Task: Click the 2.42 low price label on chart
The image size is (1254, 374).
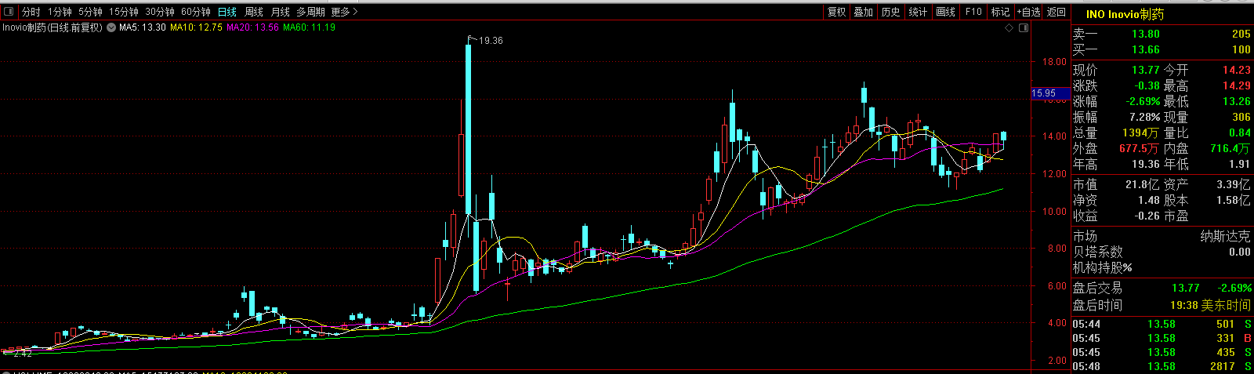Action: (22, 354)
